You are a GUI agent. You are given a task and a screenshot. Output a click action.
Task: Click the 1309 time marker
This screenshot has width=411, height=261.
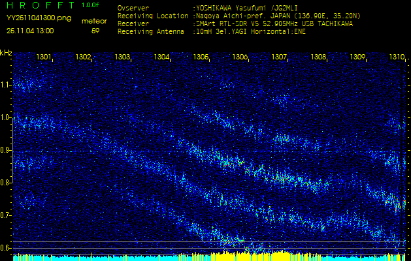click(358, 57)
